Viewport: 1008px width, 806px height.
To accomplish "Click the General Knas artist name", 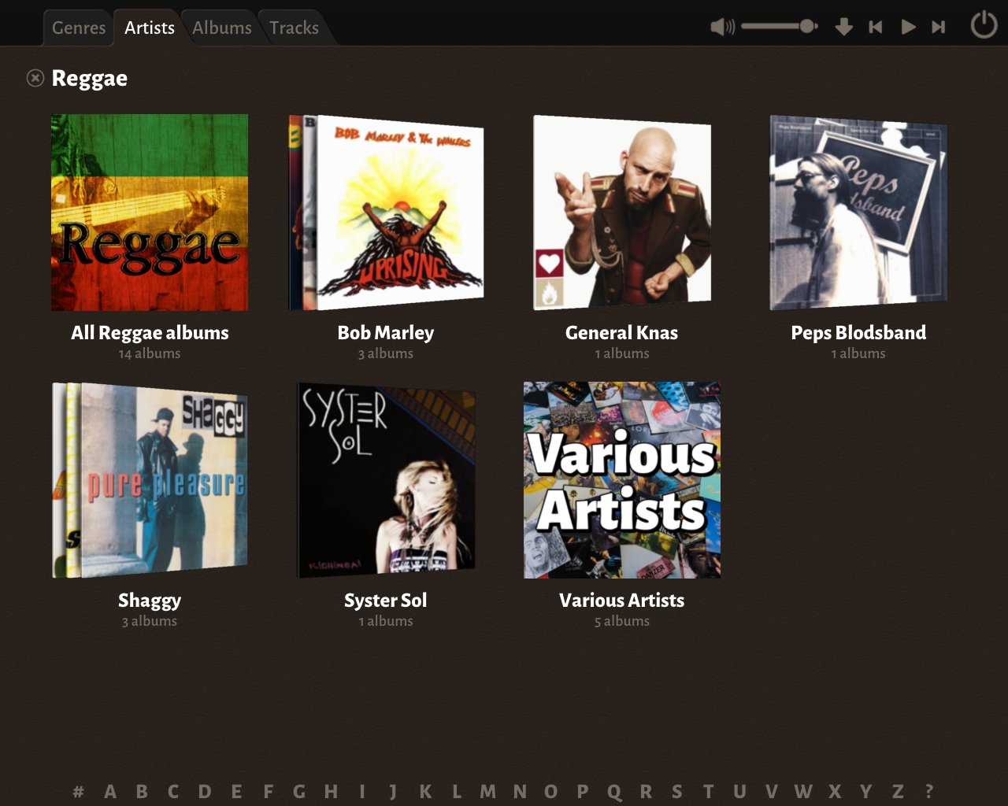I will pos(622,333).
